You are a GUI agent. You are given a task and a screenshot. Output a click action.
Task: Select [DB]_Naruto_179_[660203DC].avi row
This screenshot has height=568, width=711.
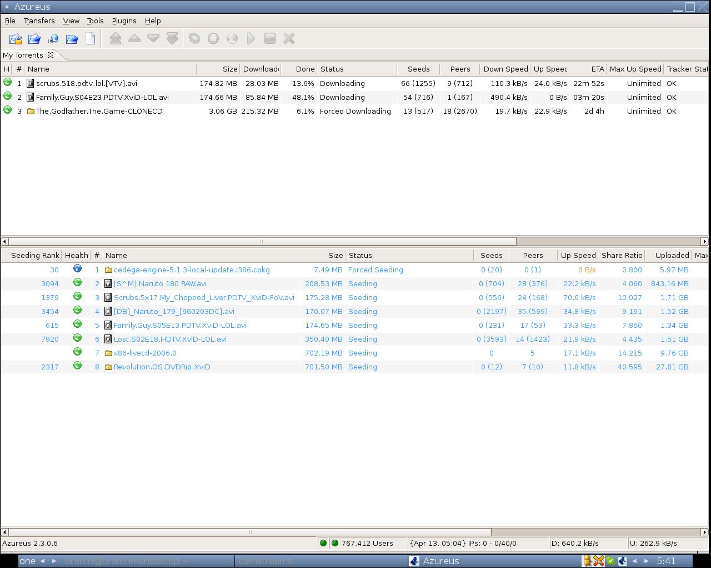354,311
